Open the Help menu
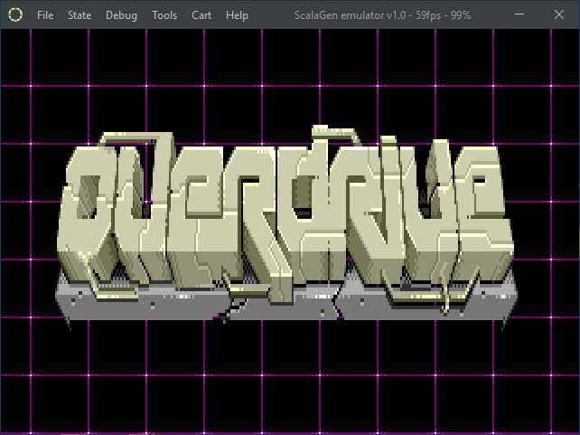Image resolution: width=580 pixels, height=435 pixels. pos(237,15)
